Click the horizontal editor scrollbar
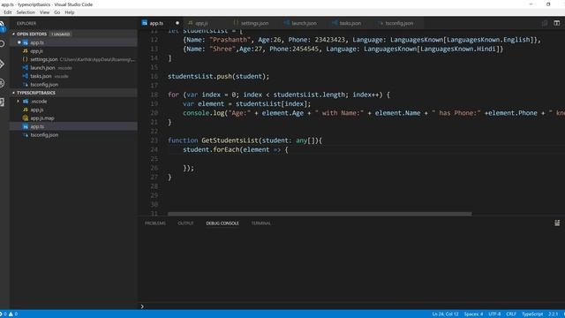This screenshot has width=565, height=318. [x=320, y=214]
